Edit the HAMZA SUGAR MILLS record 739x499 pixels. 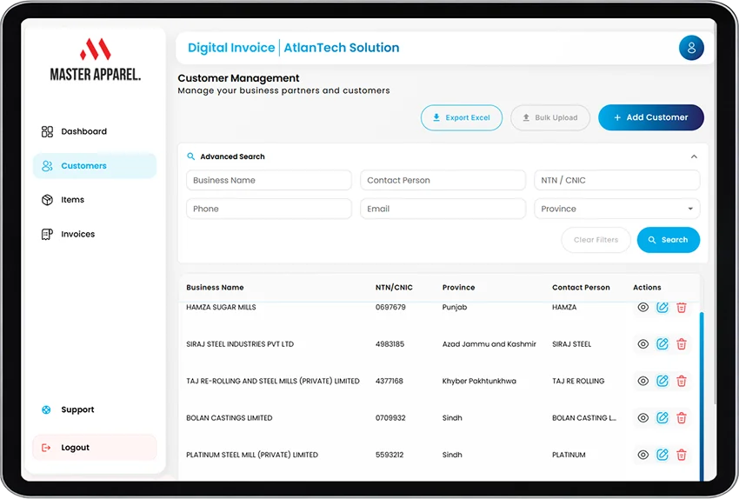(662, 307)
